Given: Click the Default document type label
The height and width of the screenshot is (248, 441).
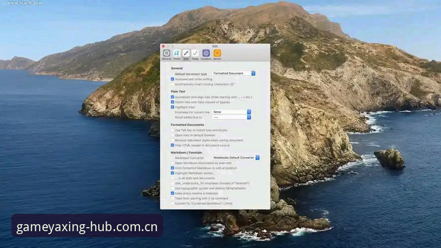Looking at the screenshot, I should 190,74.
